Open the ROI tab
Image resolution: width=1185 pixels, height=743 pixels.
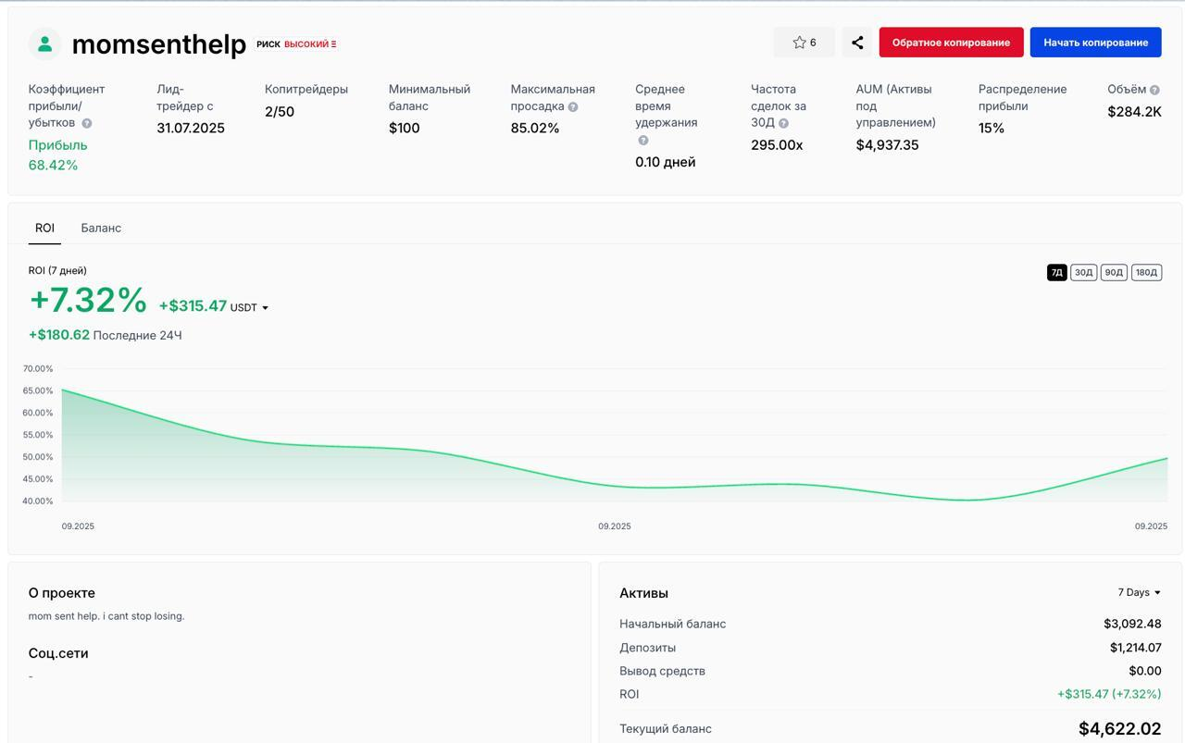point(44,228)
